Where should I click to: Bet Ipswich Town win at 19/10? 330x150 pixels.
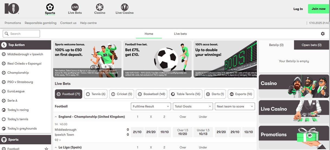(x=165, y=132)
